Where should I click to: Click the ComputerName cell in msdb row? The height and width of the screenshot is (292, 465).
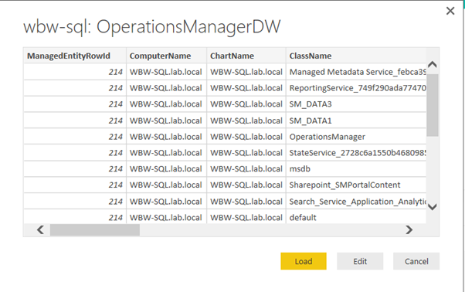tap(166, 168)
